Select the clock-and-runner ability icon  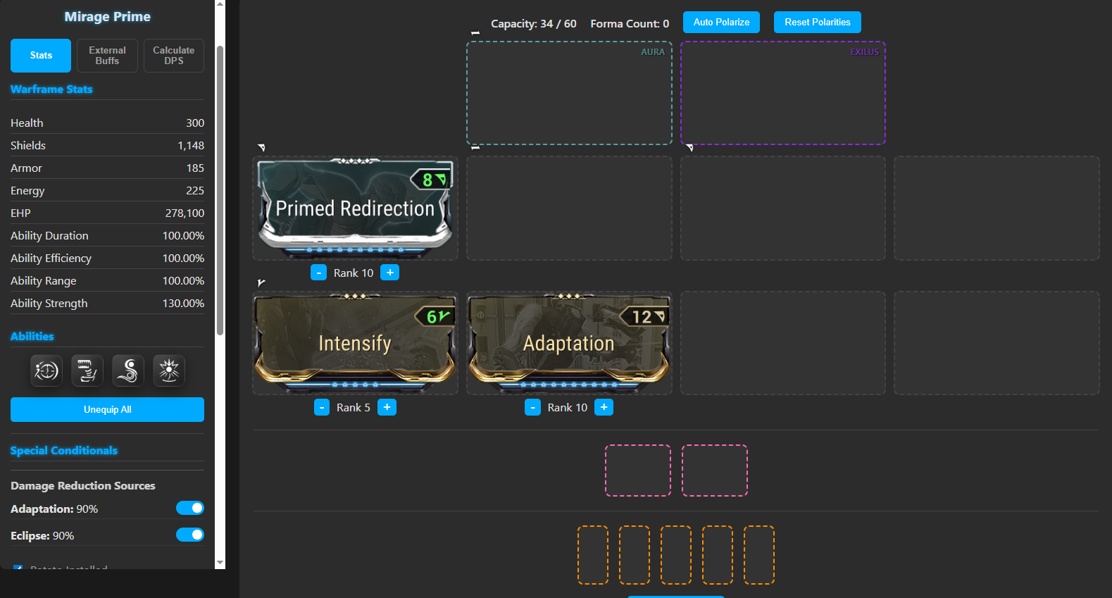click(46, 370)
